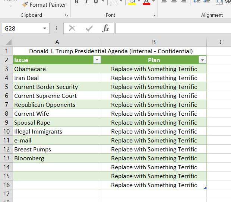Open underline style dropdown arrow
231x202 pixels.
click(x=103, y=1)
